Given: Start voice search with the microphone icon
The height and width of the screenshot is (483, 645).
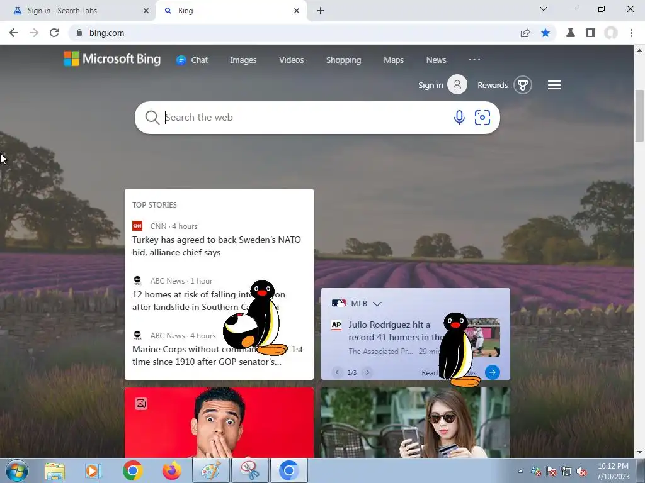Looking at the screenshot, I should pyautogui.click(x=459, y=118).
